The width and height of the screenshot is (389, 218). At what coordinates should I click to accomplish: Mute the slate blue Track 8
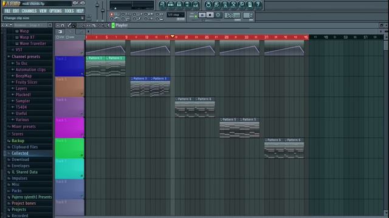point(81,196)
